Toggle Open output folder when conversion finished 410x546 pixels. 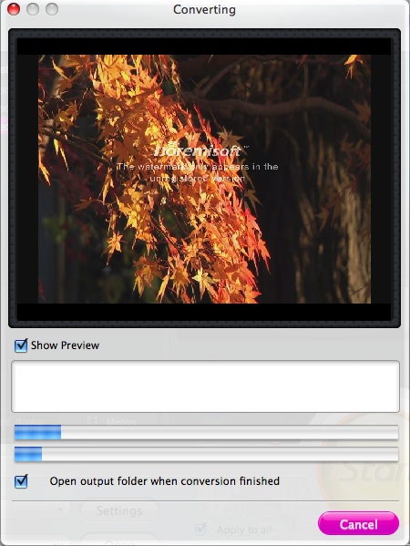(21, 481)
